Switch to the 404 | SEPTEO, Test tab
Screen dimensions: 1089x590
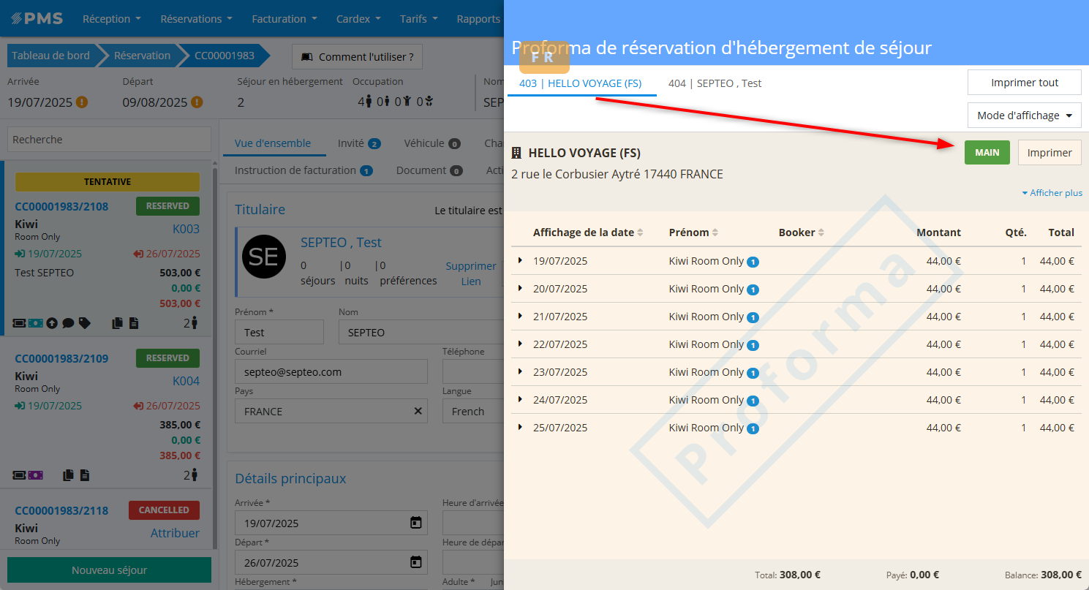point(715,83)
